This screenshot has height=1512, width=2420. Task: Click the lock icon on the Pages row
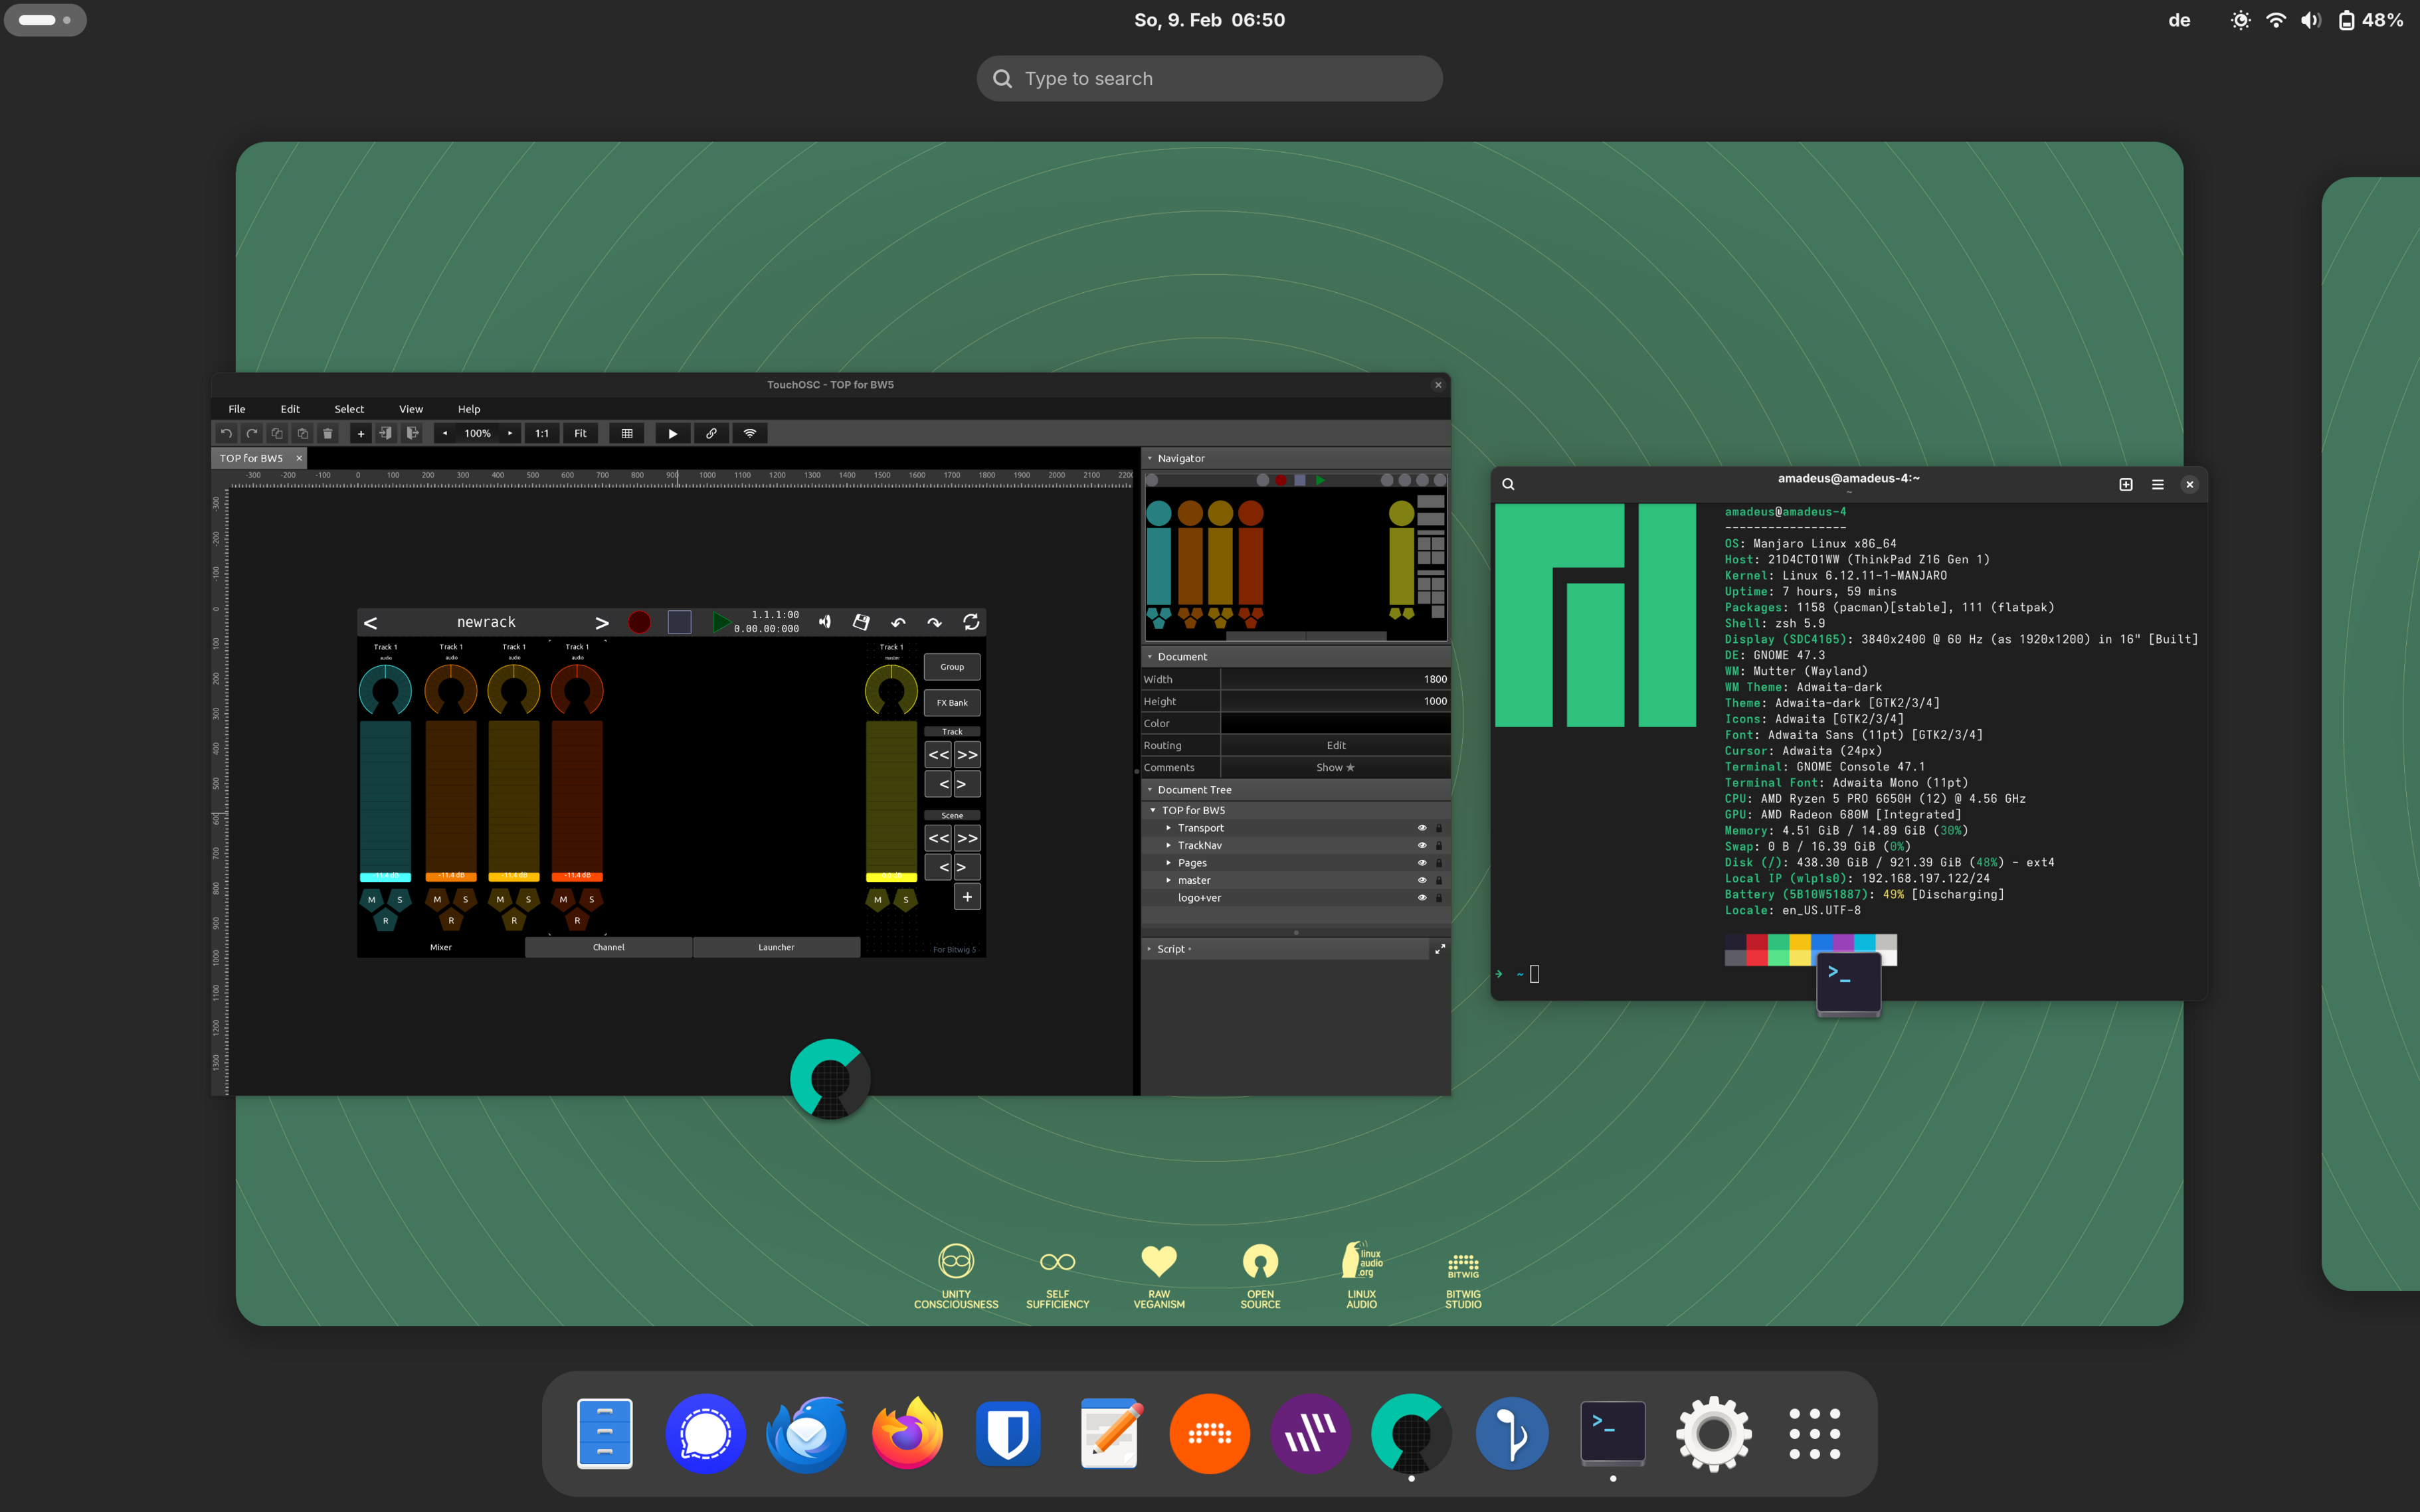[1439, 863]
